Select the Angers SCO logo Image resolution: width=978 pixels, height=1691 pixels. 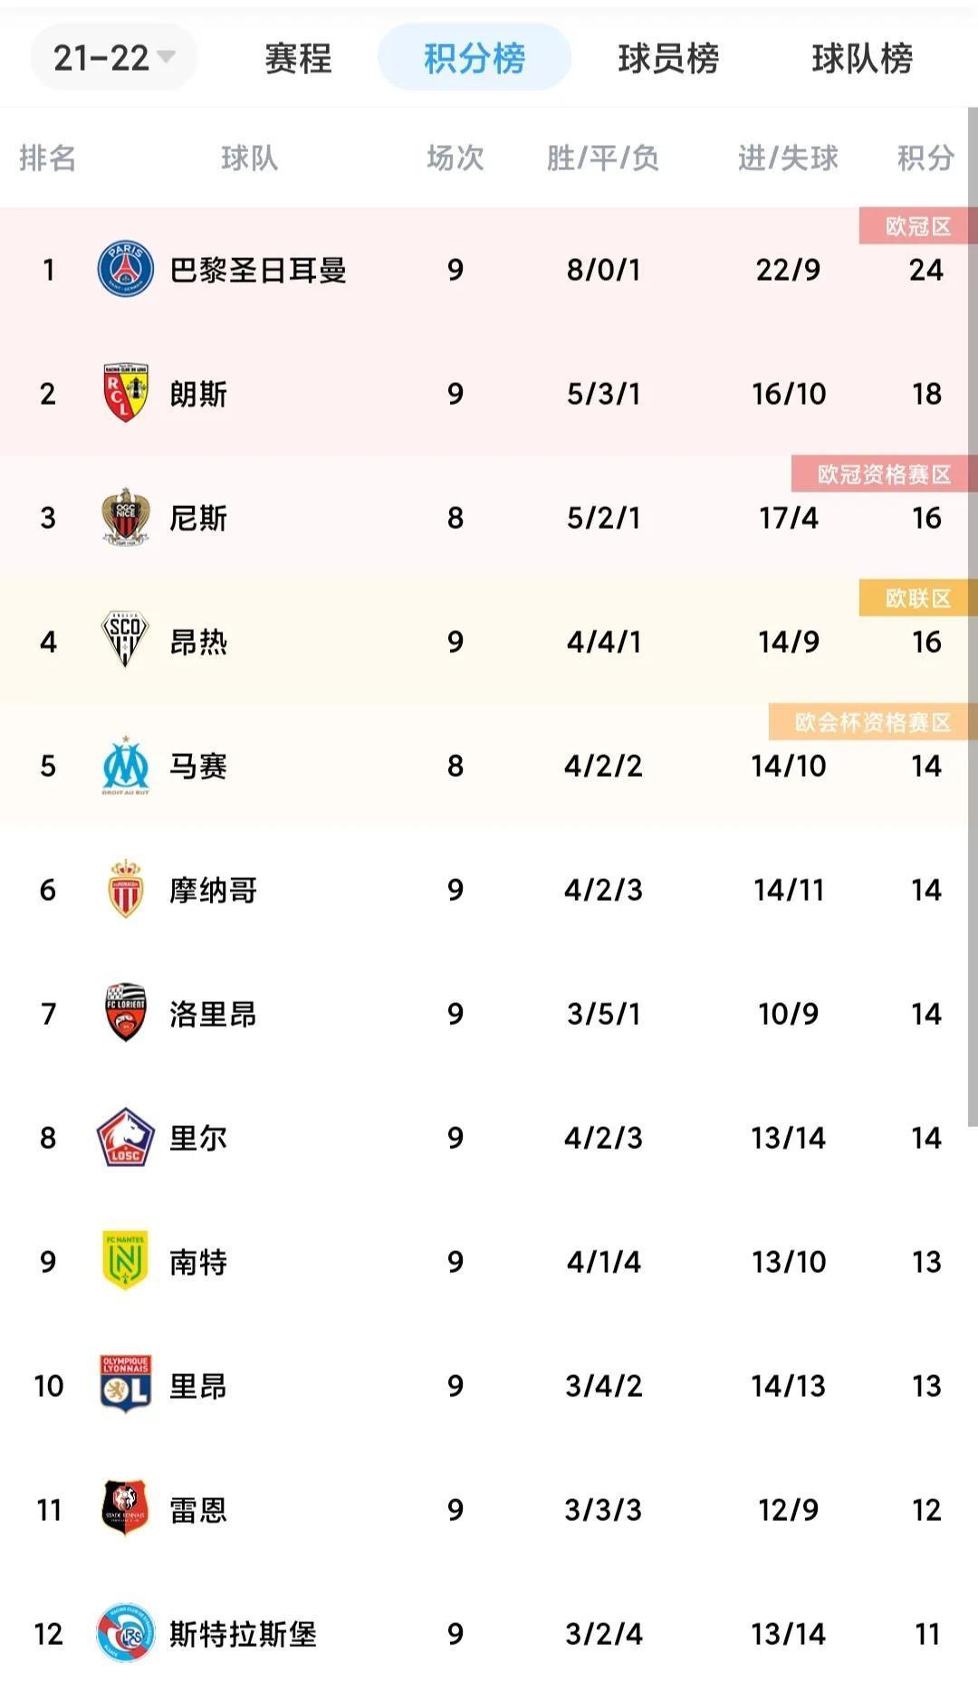pos(125,641)
